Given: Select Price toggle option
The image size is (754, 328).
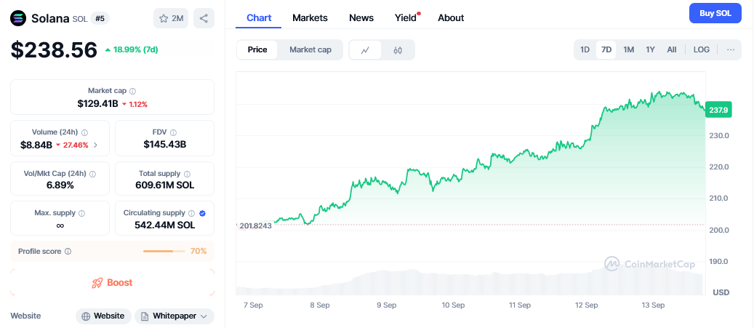Looking at the screenshot, I should [x=257, y=49].
